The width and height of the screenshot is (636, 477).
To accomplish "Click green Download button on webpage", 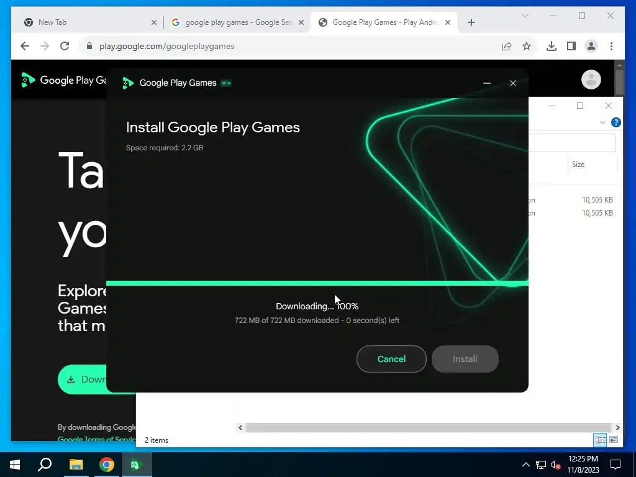I will click(82, 379).
